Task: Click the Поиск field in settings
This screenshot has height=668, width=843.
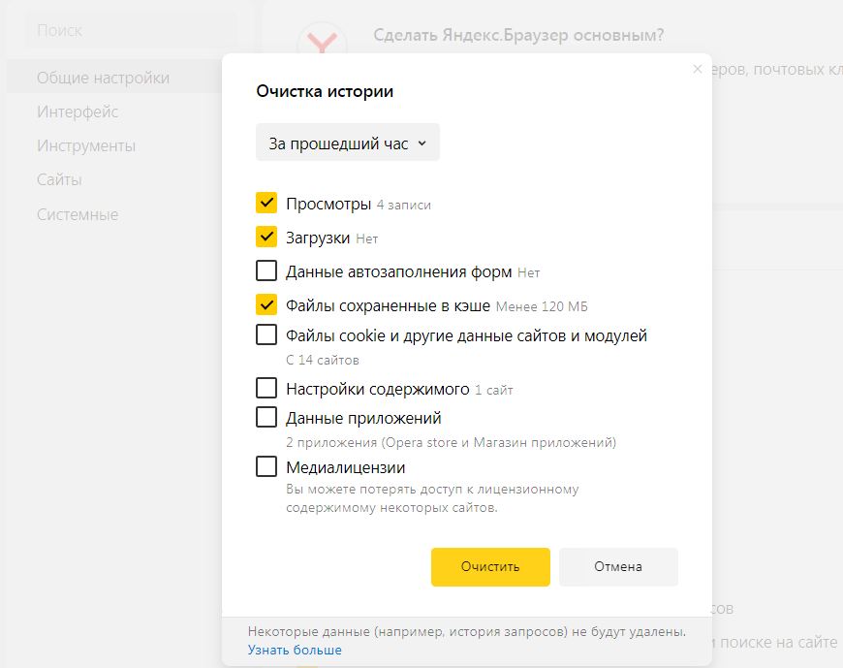Action: (x=132, y=31)
